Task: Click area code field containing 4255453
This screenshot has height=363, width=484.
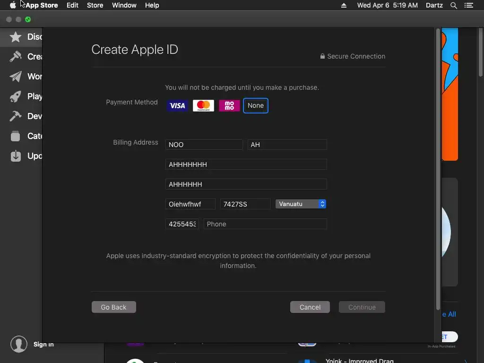Action: click(x=182, y=224)
